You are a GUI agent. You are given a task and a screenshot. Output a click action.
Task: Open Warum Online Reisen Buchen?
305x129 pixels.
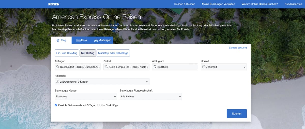pos(260,4)
